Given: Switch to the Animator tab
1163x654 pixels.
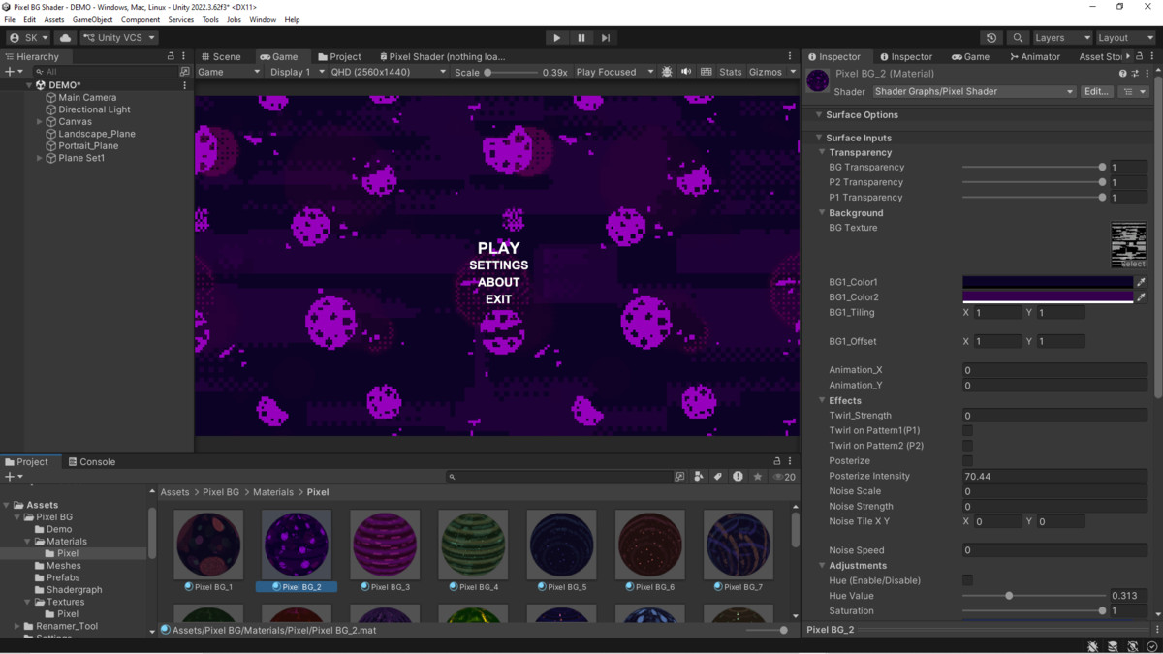Looking at the screenshot, I should (1034, 56).
